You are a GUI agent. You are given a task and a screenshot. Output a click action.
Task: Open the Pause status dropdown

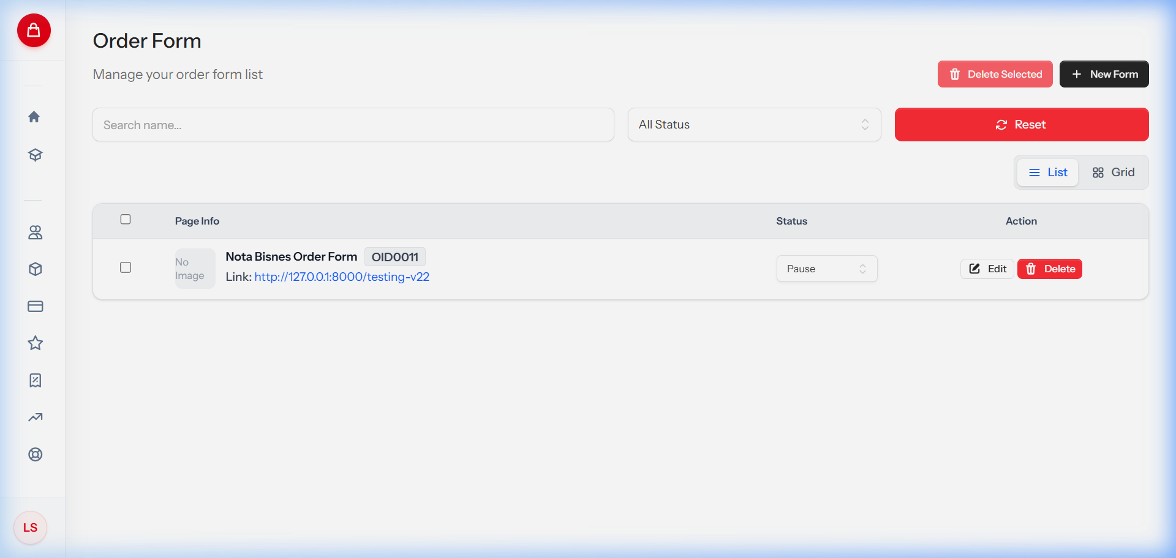[x=826, y=269]
